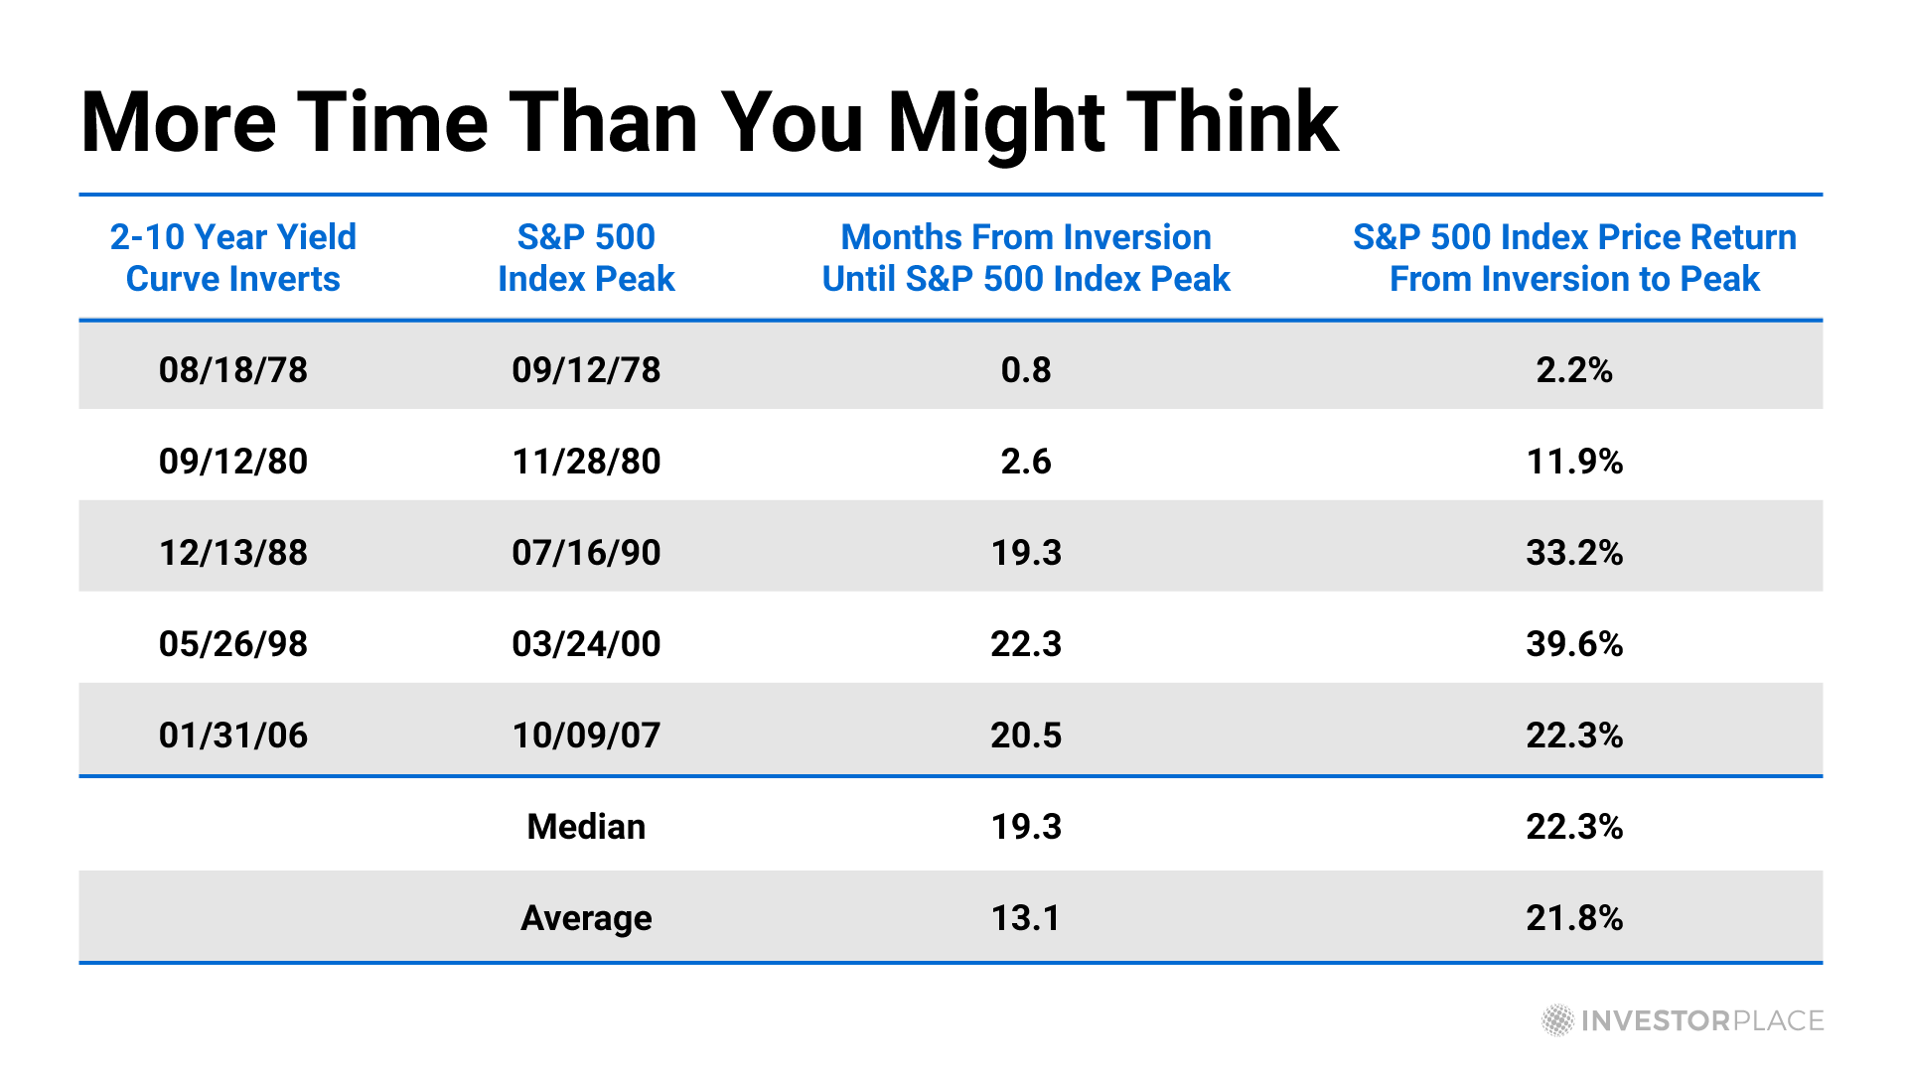Select the 12/13/88 inversion date cell

pyautogui.click(x=233, y=553)
